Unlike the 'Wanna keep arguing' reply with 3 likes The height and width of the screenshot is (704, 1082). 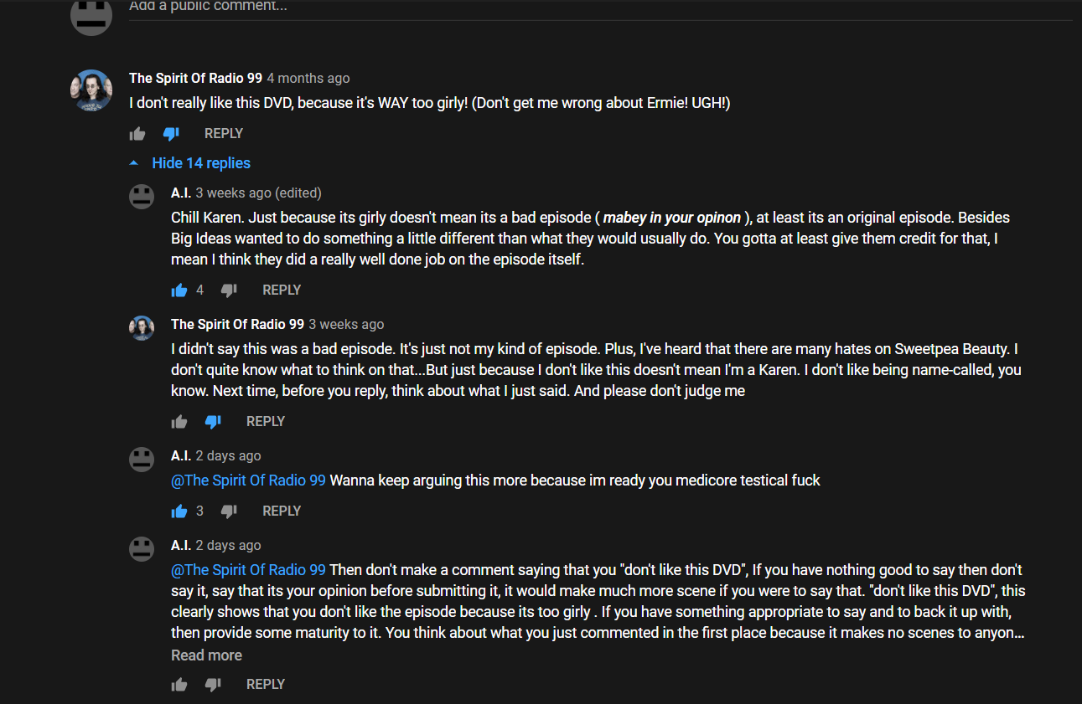179,511
